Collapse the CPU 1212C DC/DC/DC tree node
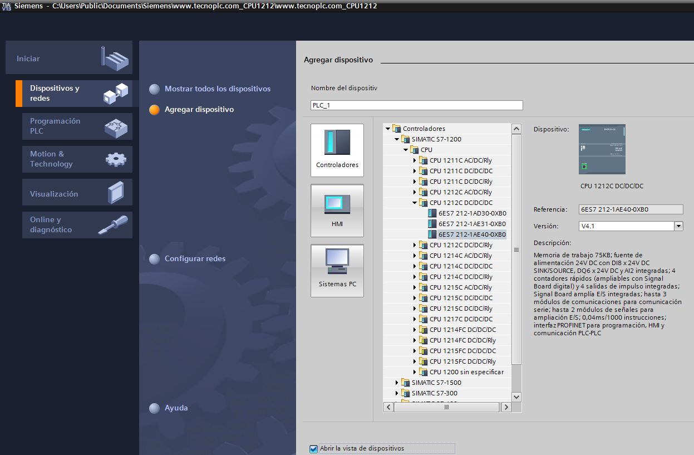This screenshot has height=455, width=694. 415,203
